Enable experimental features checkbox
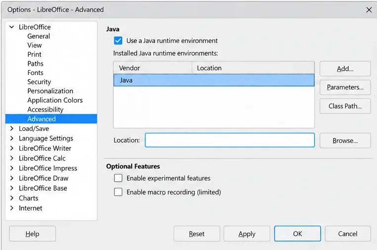 click(118, 178)
